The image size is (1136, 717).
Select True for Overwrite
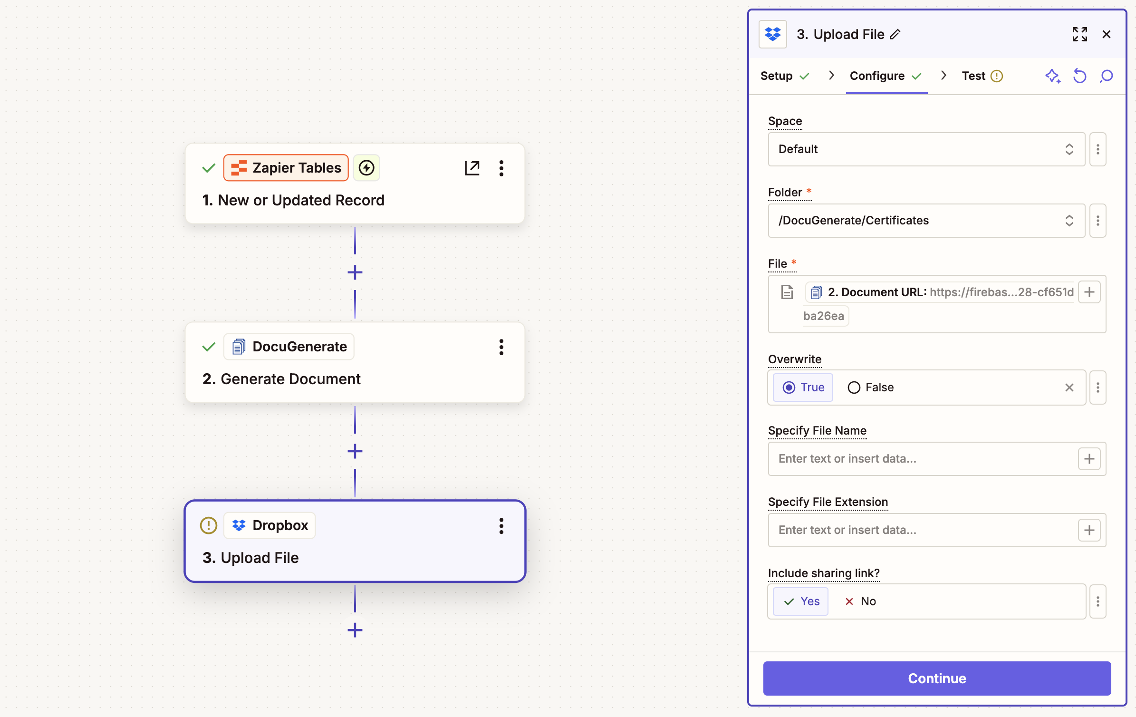(x=803, y=388)
